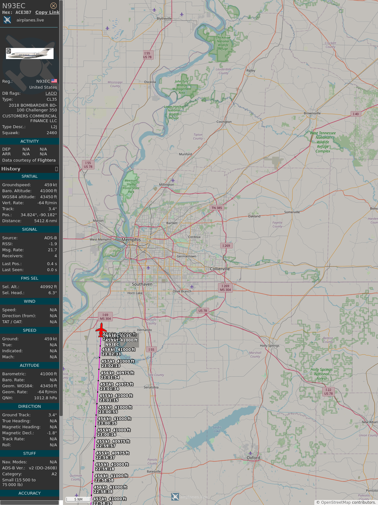Click the track label 455 kt 23:01:15
The height and width of the screenshot is (505, 378).
pos(116,398)
